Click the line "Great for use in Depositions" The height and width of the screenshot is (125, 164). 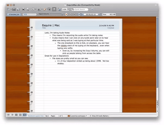tap(57, 56)
